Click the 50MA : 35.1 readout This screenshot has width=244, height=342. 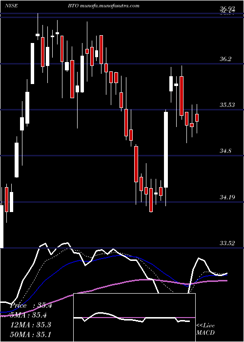[31, 334]
